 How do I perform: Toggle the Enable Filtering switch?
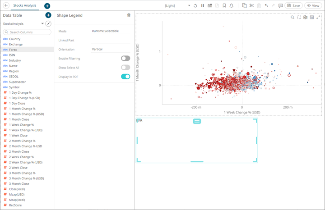click(x=125, y=58)
